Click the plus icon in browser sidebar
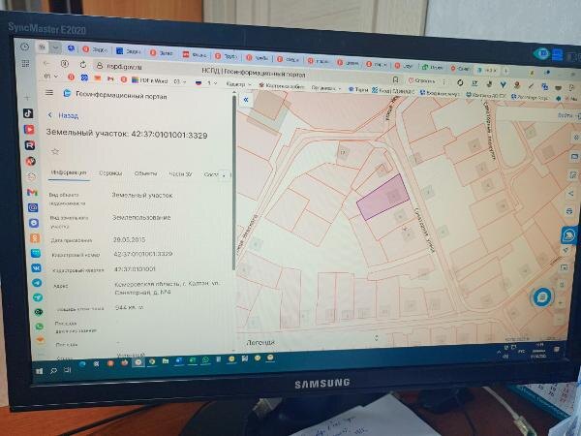This screenshot has height=436, width=581. [x=27, y=98]
